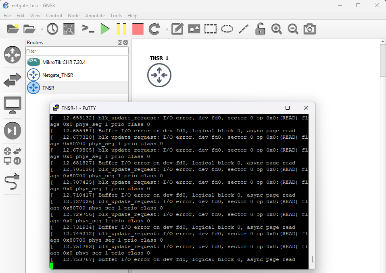Open the Annotate menu

(x=94, y=16)
